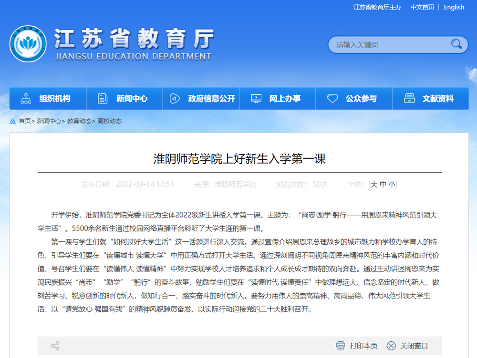Click the publish date 2022-09-14 10:51
The width and height of the screenshot is (477, 358).
point(145,184)
